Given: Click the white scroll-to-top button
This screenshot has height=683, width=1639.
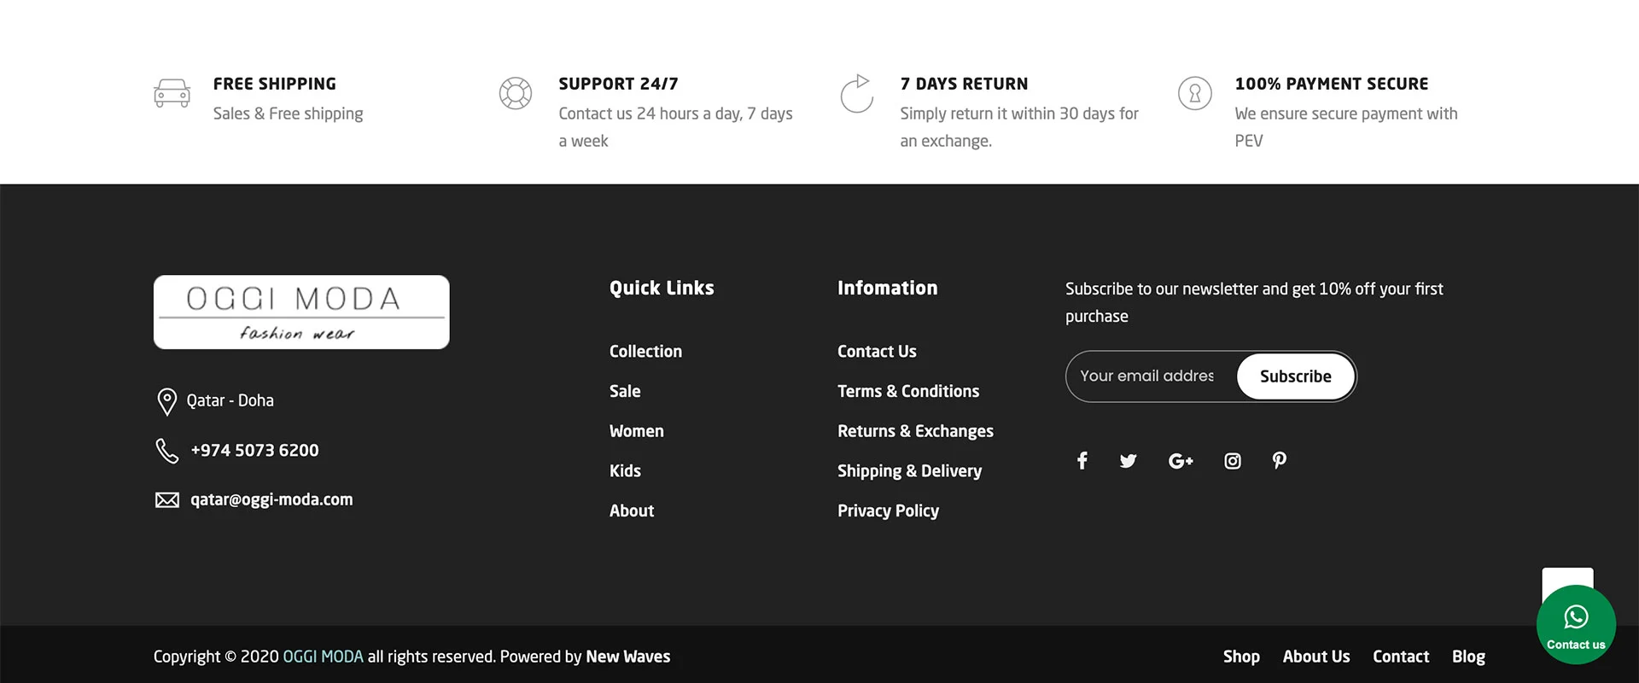Looking at the screenshot, I should 1567,578.
